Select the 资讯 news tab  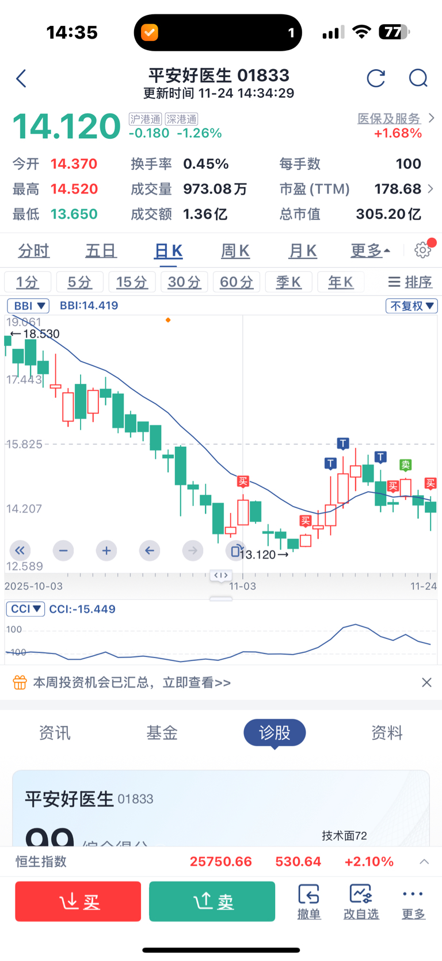(x=55, y=732)
